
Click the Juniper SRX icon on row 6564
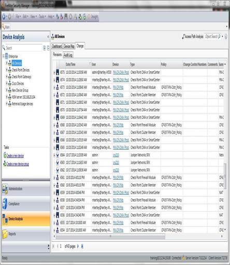tap(58, 155)
